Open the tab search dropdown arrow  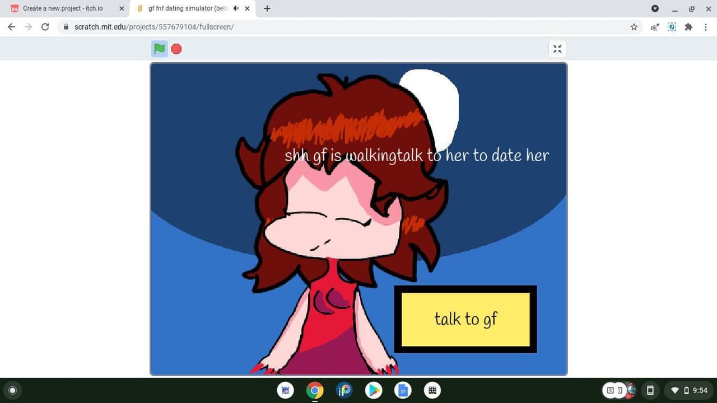coord(655,8)
